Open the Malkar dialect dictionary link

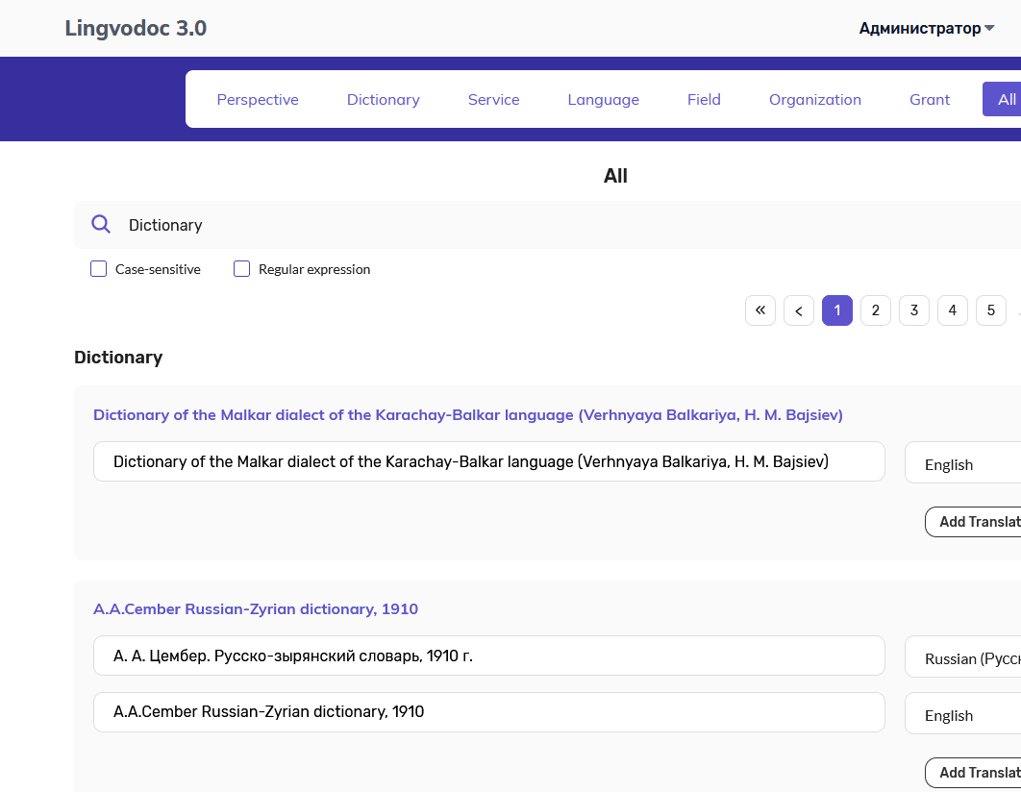tap(467, 414)
